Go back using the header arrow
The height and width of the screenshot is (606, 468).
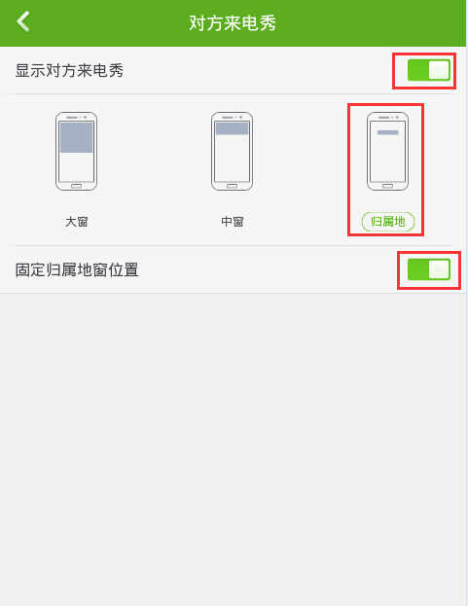point(23,21)
